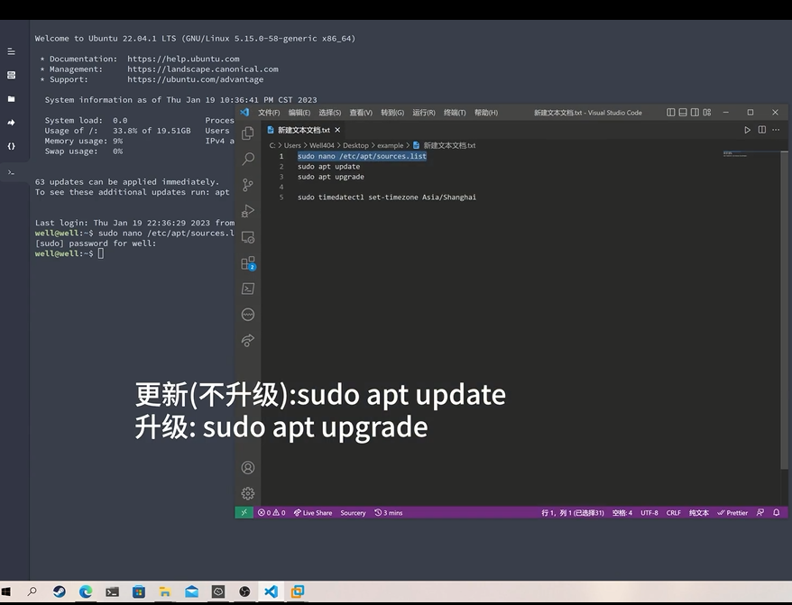Click Sourcery in the status bar

coord(353,513)
